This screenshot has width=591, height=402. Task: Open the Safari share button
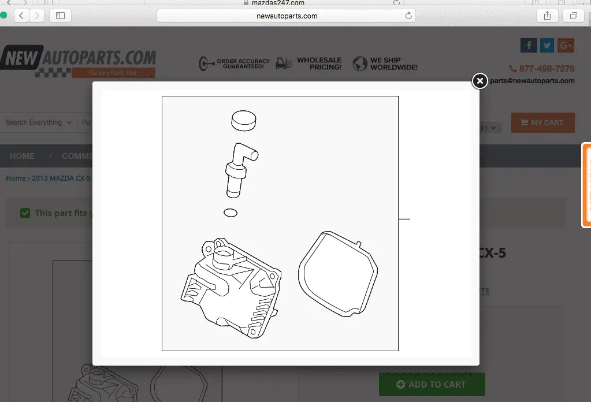(547, 16)
